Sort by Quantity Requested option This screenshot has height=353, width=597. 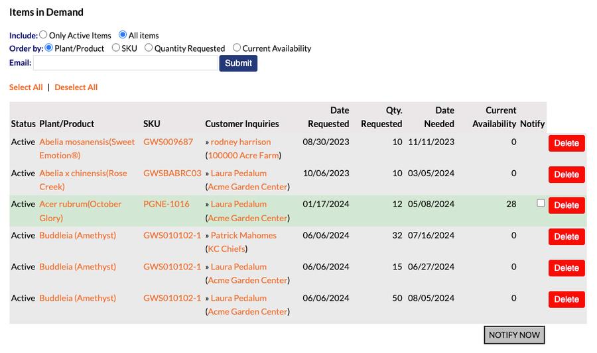(x=149, y=48)
